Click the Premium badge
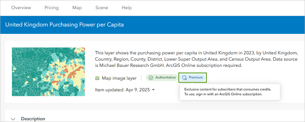Screen dimensions: 305x122 192,77
